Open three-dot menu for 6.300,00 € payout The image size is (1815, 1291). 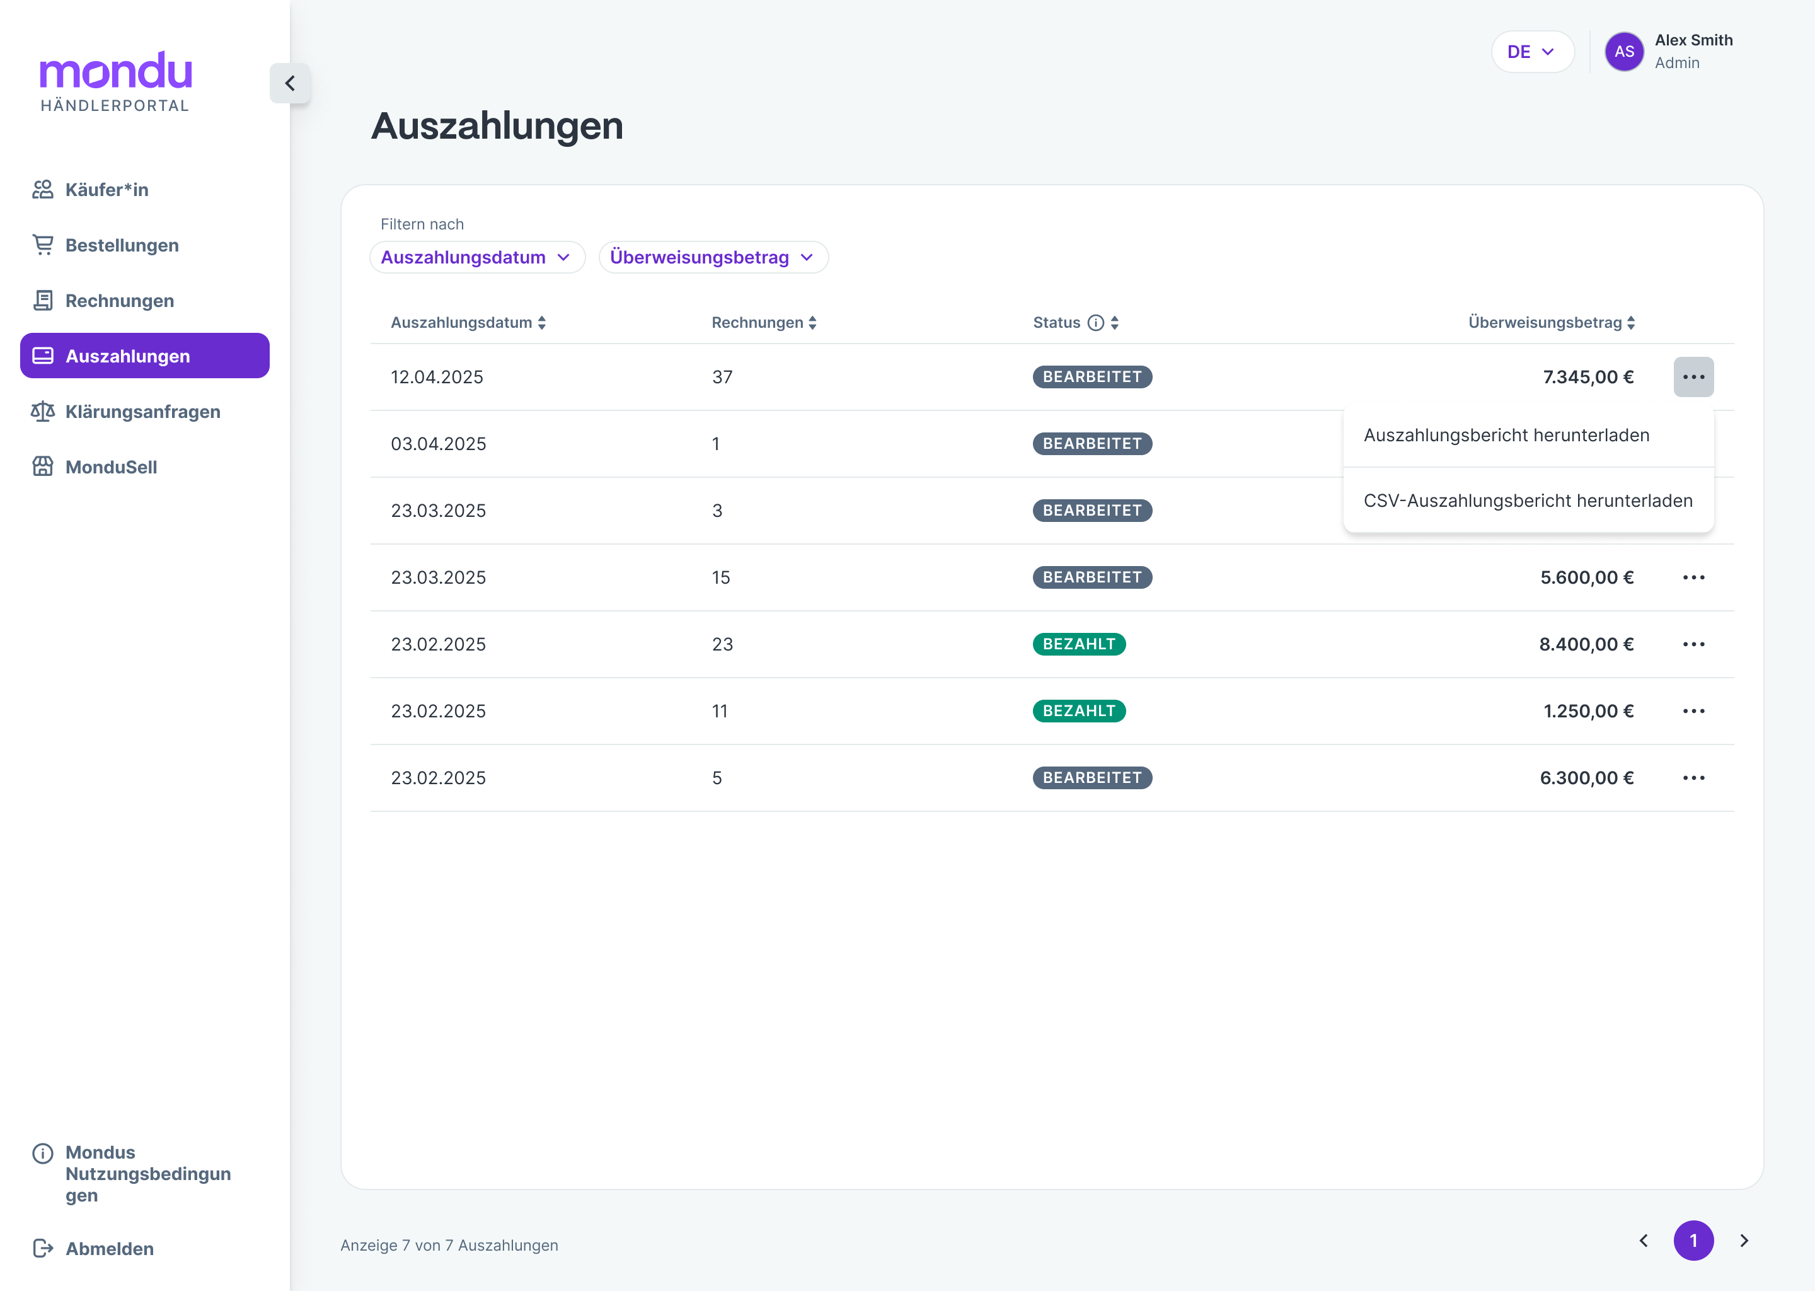(1693, 779)
